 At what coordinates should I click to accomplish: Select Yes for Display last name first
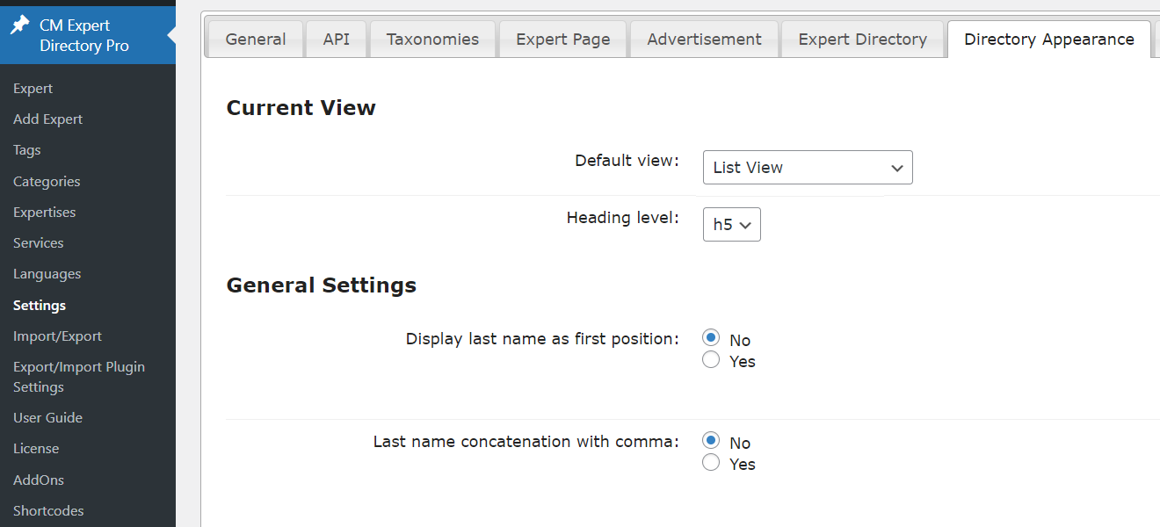711,360
